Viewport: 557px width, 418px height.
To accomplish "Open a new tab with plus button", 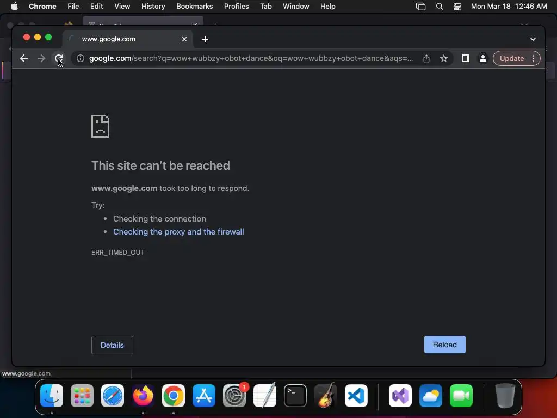I will [x=205, y=39].
